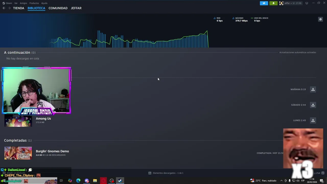327x184 pixels.
Task: Open the Ayuda menu
Action: 44,3
